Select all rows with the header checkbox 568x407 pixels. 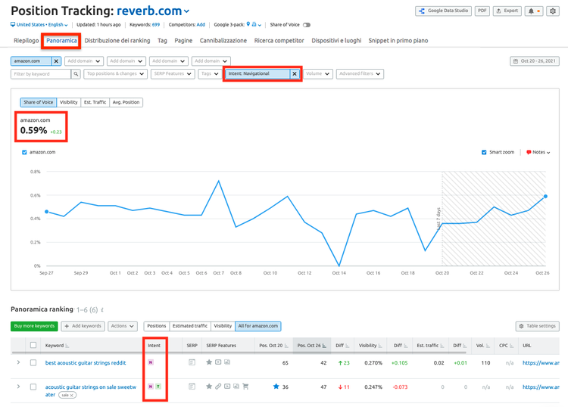(x=33, y=345)
